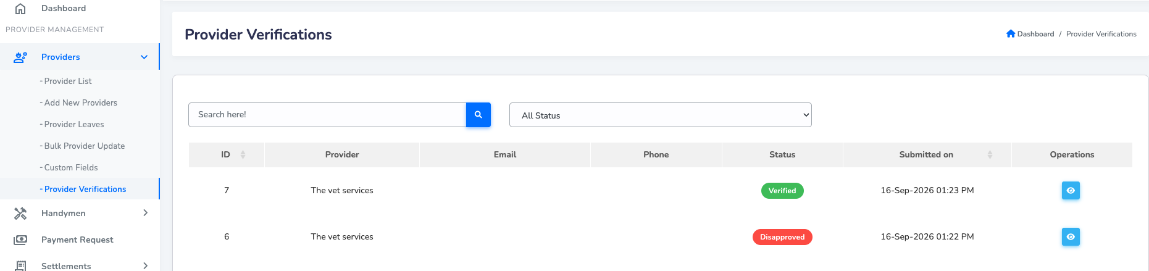This screenshot has height=271, width=1149.
Task: Select Provider Verifications submenu item
Action: (x=85, y=189)
